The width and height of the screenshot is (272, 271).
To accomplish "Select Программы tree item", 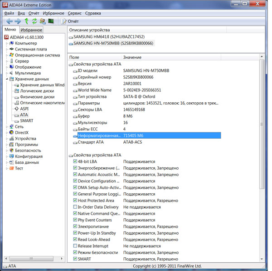I will [26, 145].
